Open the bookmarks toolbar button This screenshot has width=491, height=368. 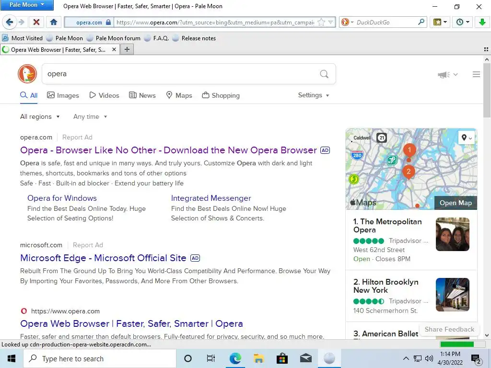(440, 22)
